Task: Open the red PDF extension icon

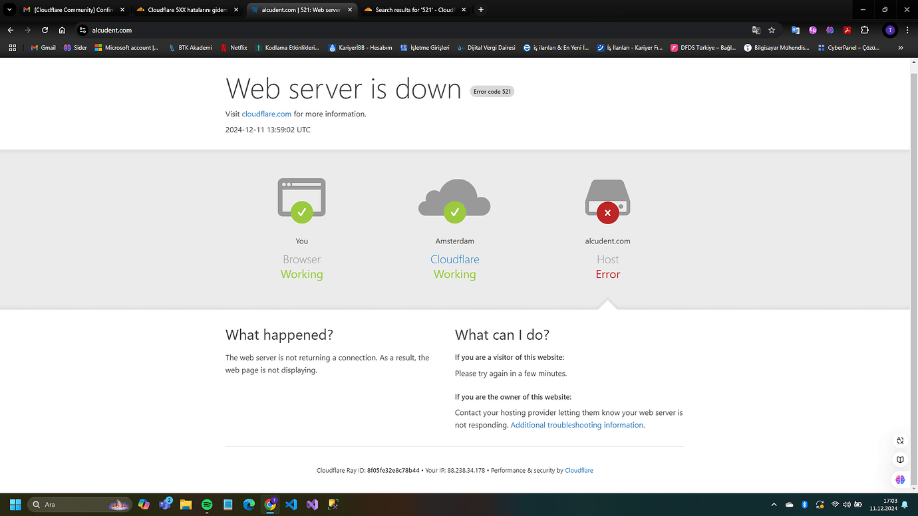Action: pyautogui.click(x=847, y=30)
